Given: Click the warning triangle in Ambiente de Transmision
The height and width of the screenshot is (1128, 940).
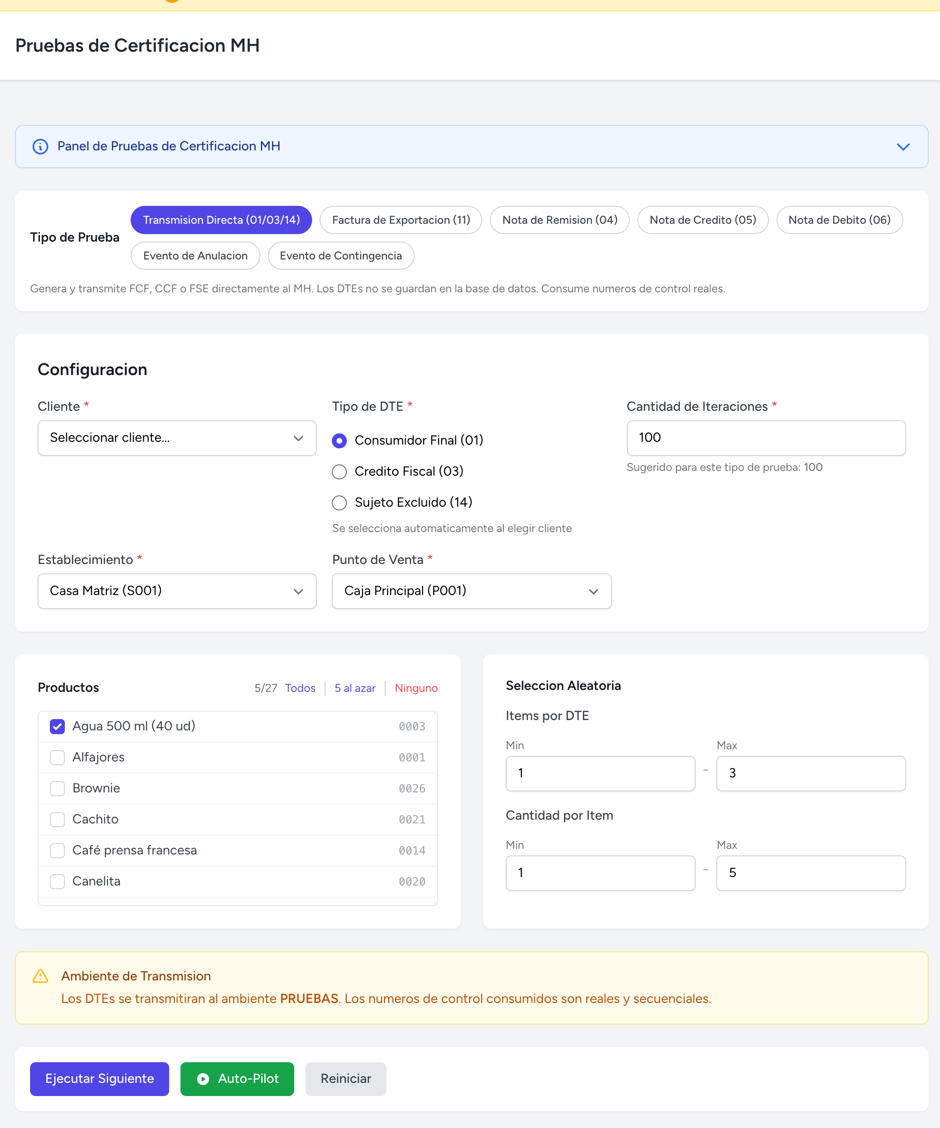Looking at the screenshot, I should click(x=40, y=976).
